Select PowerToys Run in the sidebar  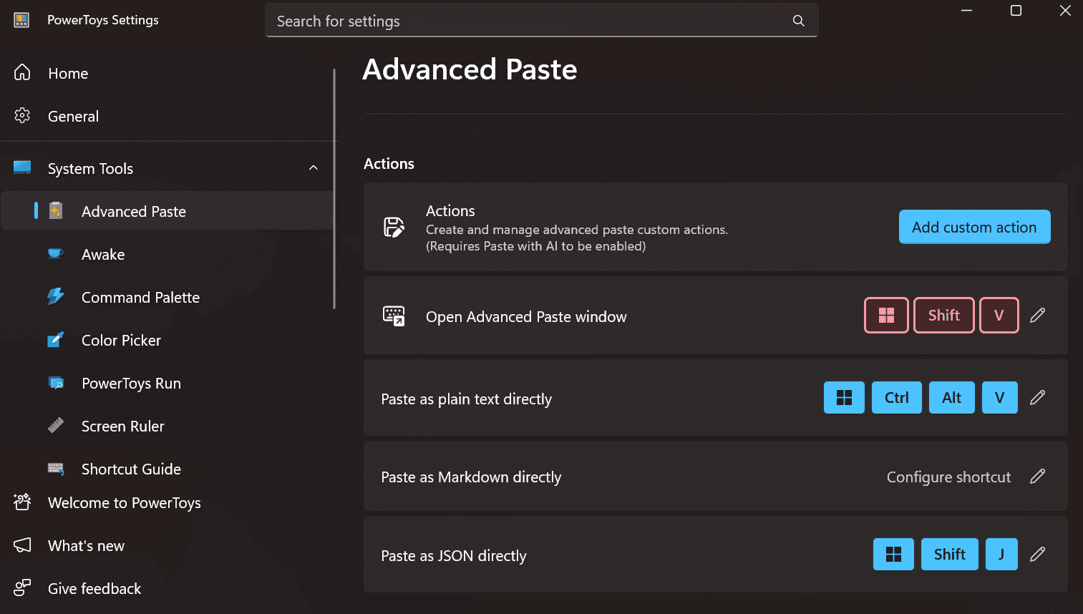[131, 384]
